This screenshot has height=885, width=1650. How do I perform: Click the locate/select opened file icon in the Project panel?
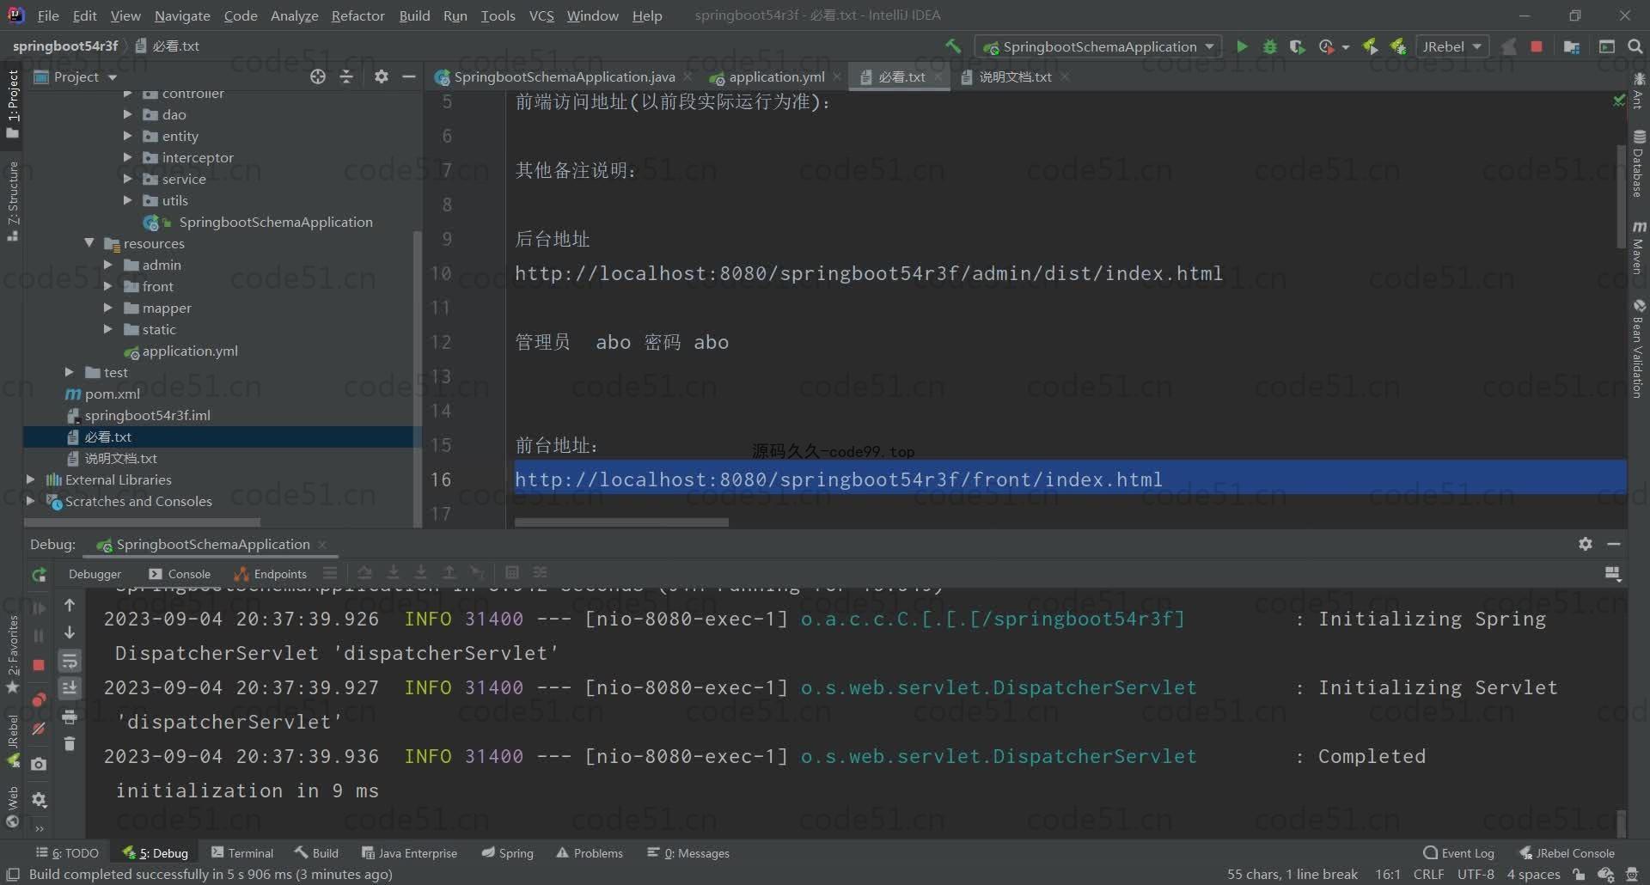pos(318,76)
